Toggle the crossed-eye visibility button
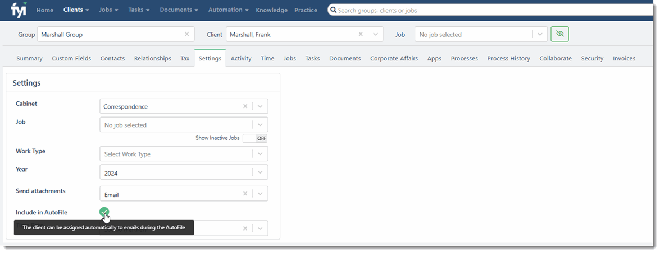This screenshot has height=253, width=660. coord(560,34)
